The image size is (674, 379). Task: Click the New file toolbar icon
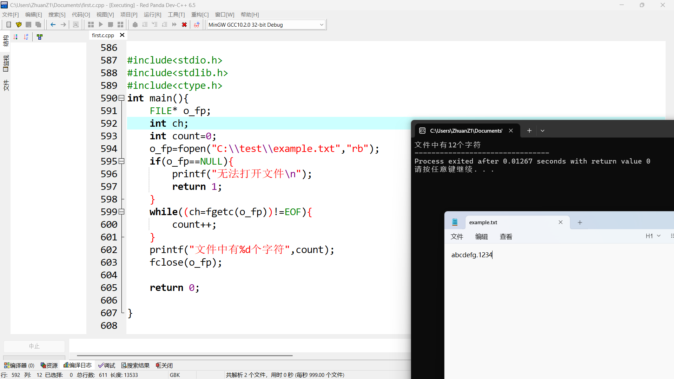(x=9, y=25)
